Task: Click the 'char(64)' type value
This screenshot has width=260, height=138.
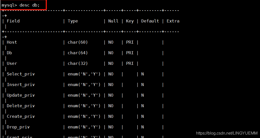Action: pyautogui.click(x=78, y=53)
